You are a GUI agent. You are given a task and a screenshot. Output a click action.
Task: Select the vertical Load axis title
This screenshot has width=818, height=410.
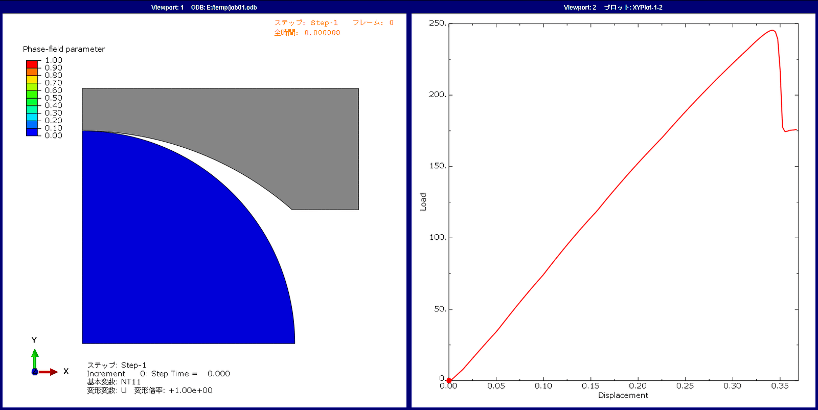coord(423,202)
